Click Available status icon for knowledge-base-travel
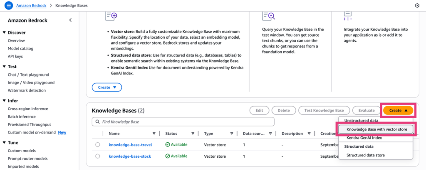This screenshot has height=171, width=426. click(168, 145)
